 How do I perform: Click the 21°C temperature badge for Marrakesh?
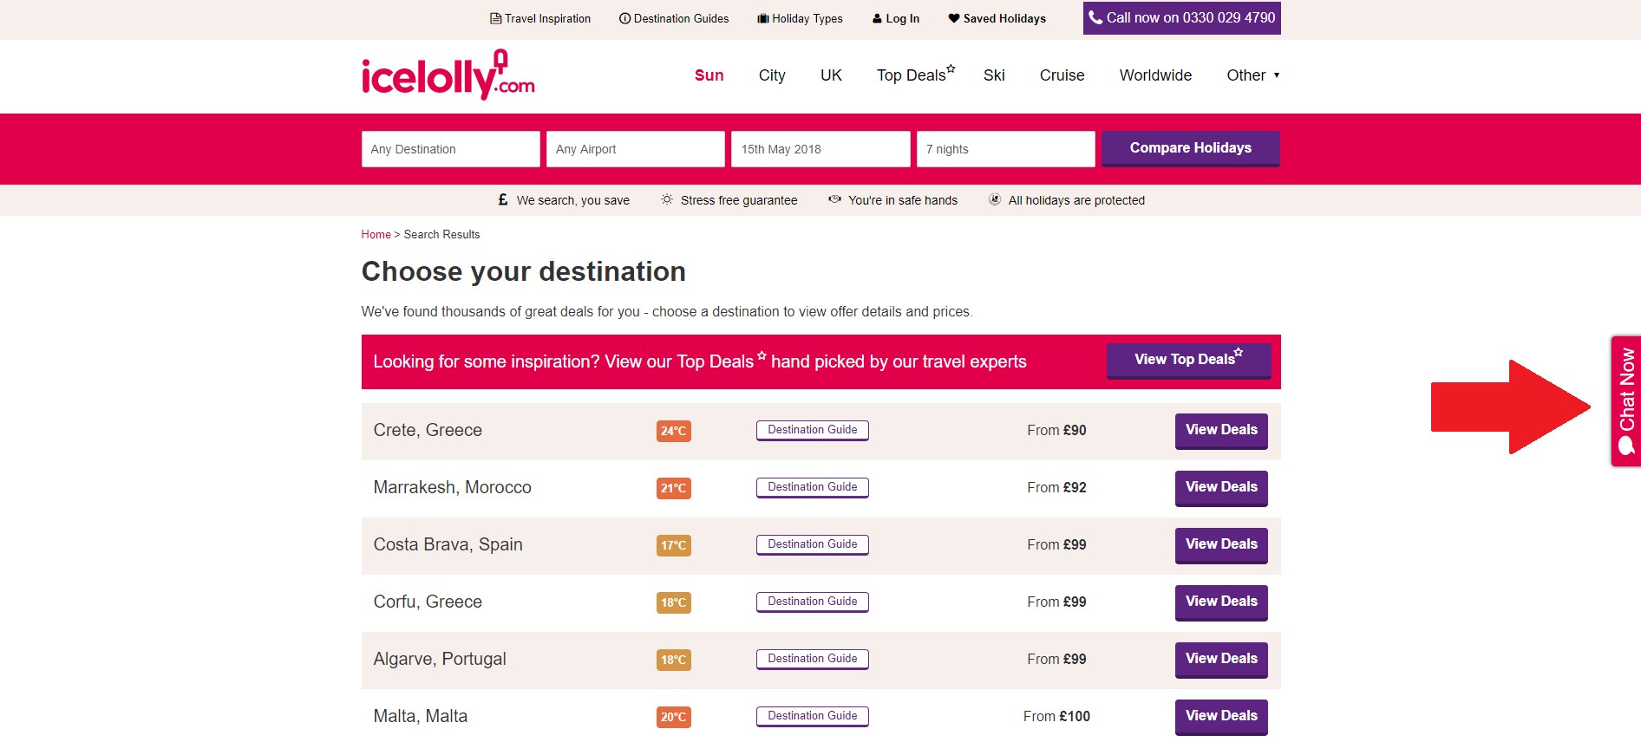(x=674, y=488)
